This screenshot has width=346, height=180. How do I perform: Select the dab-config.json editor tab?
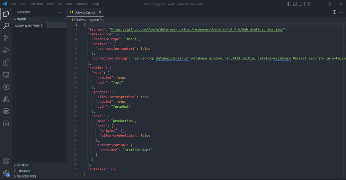click(85, 12)
